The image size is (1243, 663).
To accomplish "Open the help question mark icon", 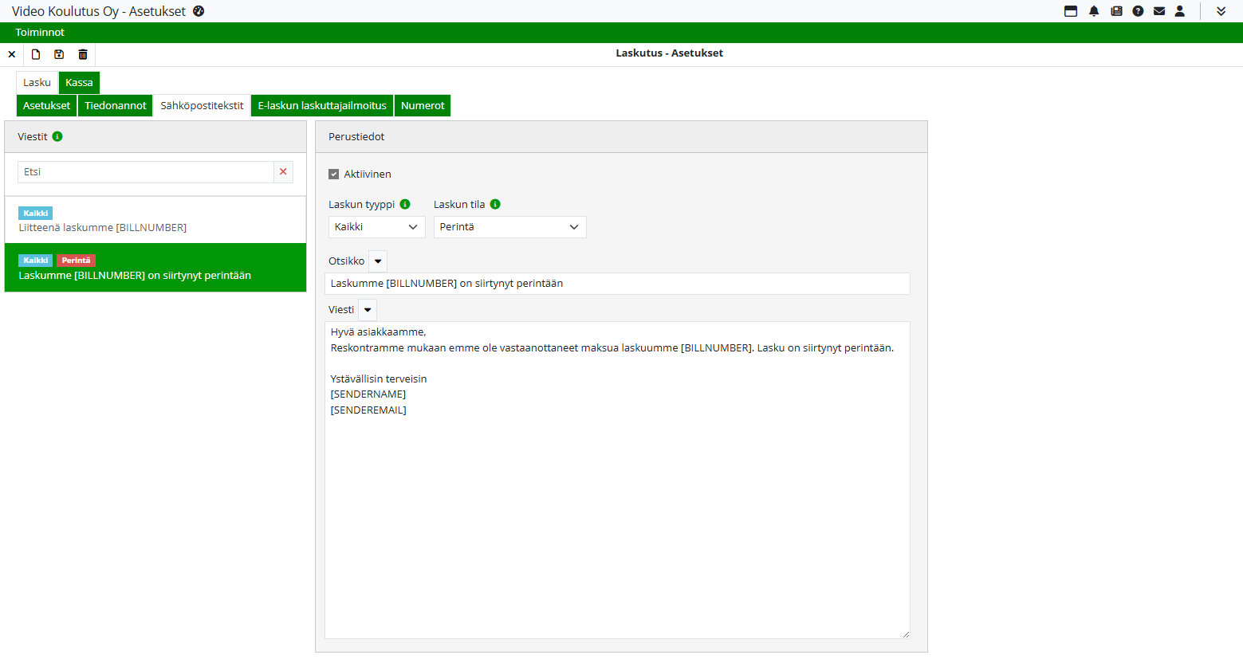I will tap(1138, 11).
